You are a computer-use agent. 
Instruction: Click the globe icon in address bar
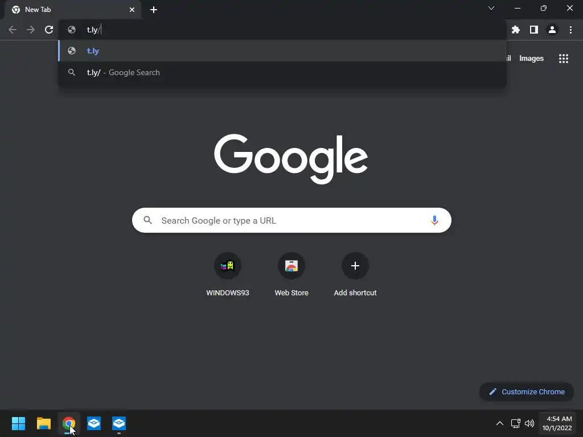(72, 30)
